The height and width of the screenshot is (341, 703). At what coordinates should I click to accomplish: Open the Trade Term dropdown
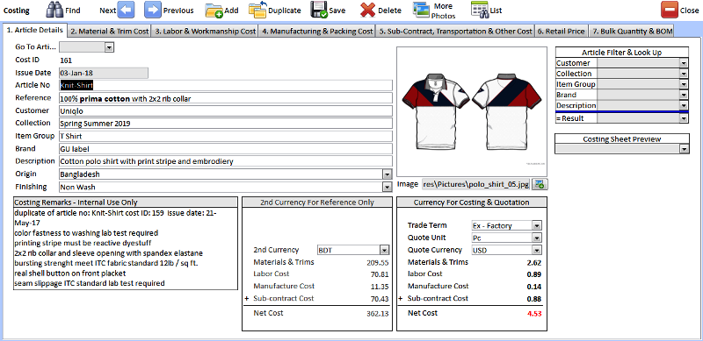pos(537,225)
